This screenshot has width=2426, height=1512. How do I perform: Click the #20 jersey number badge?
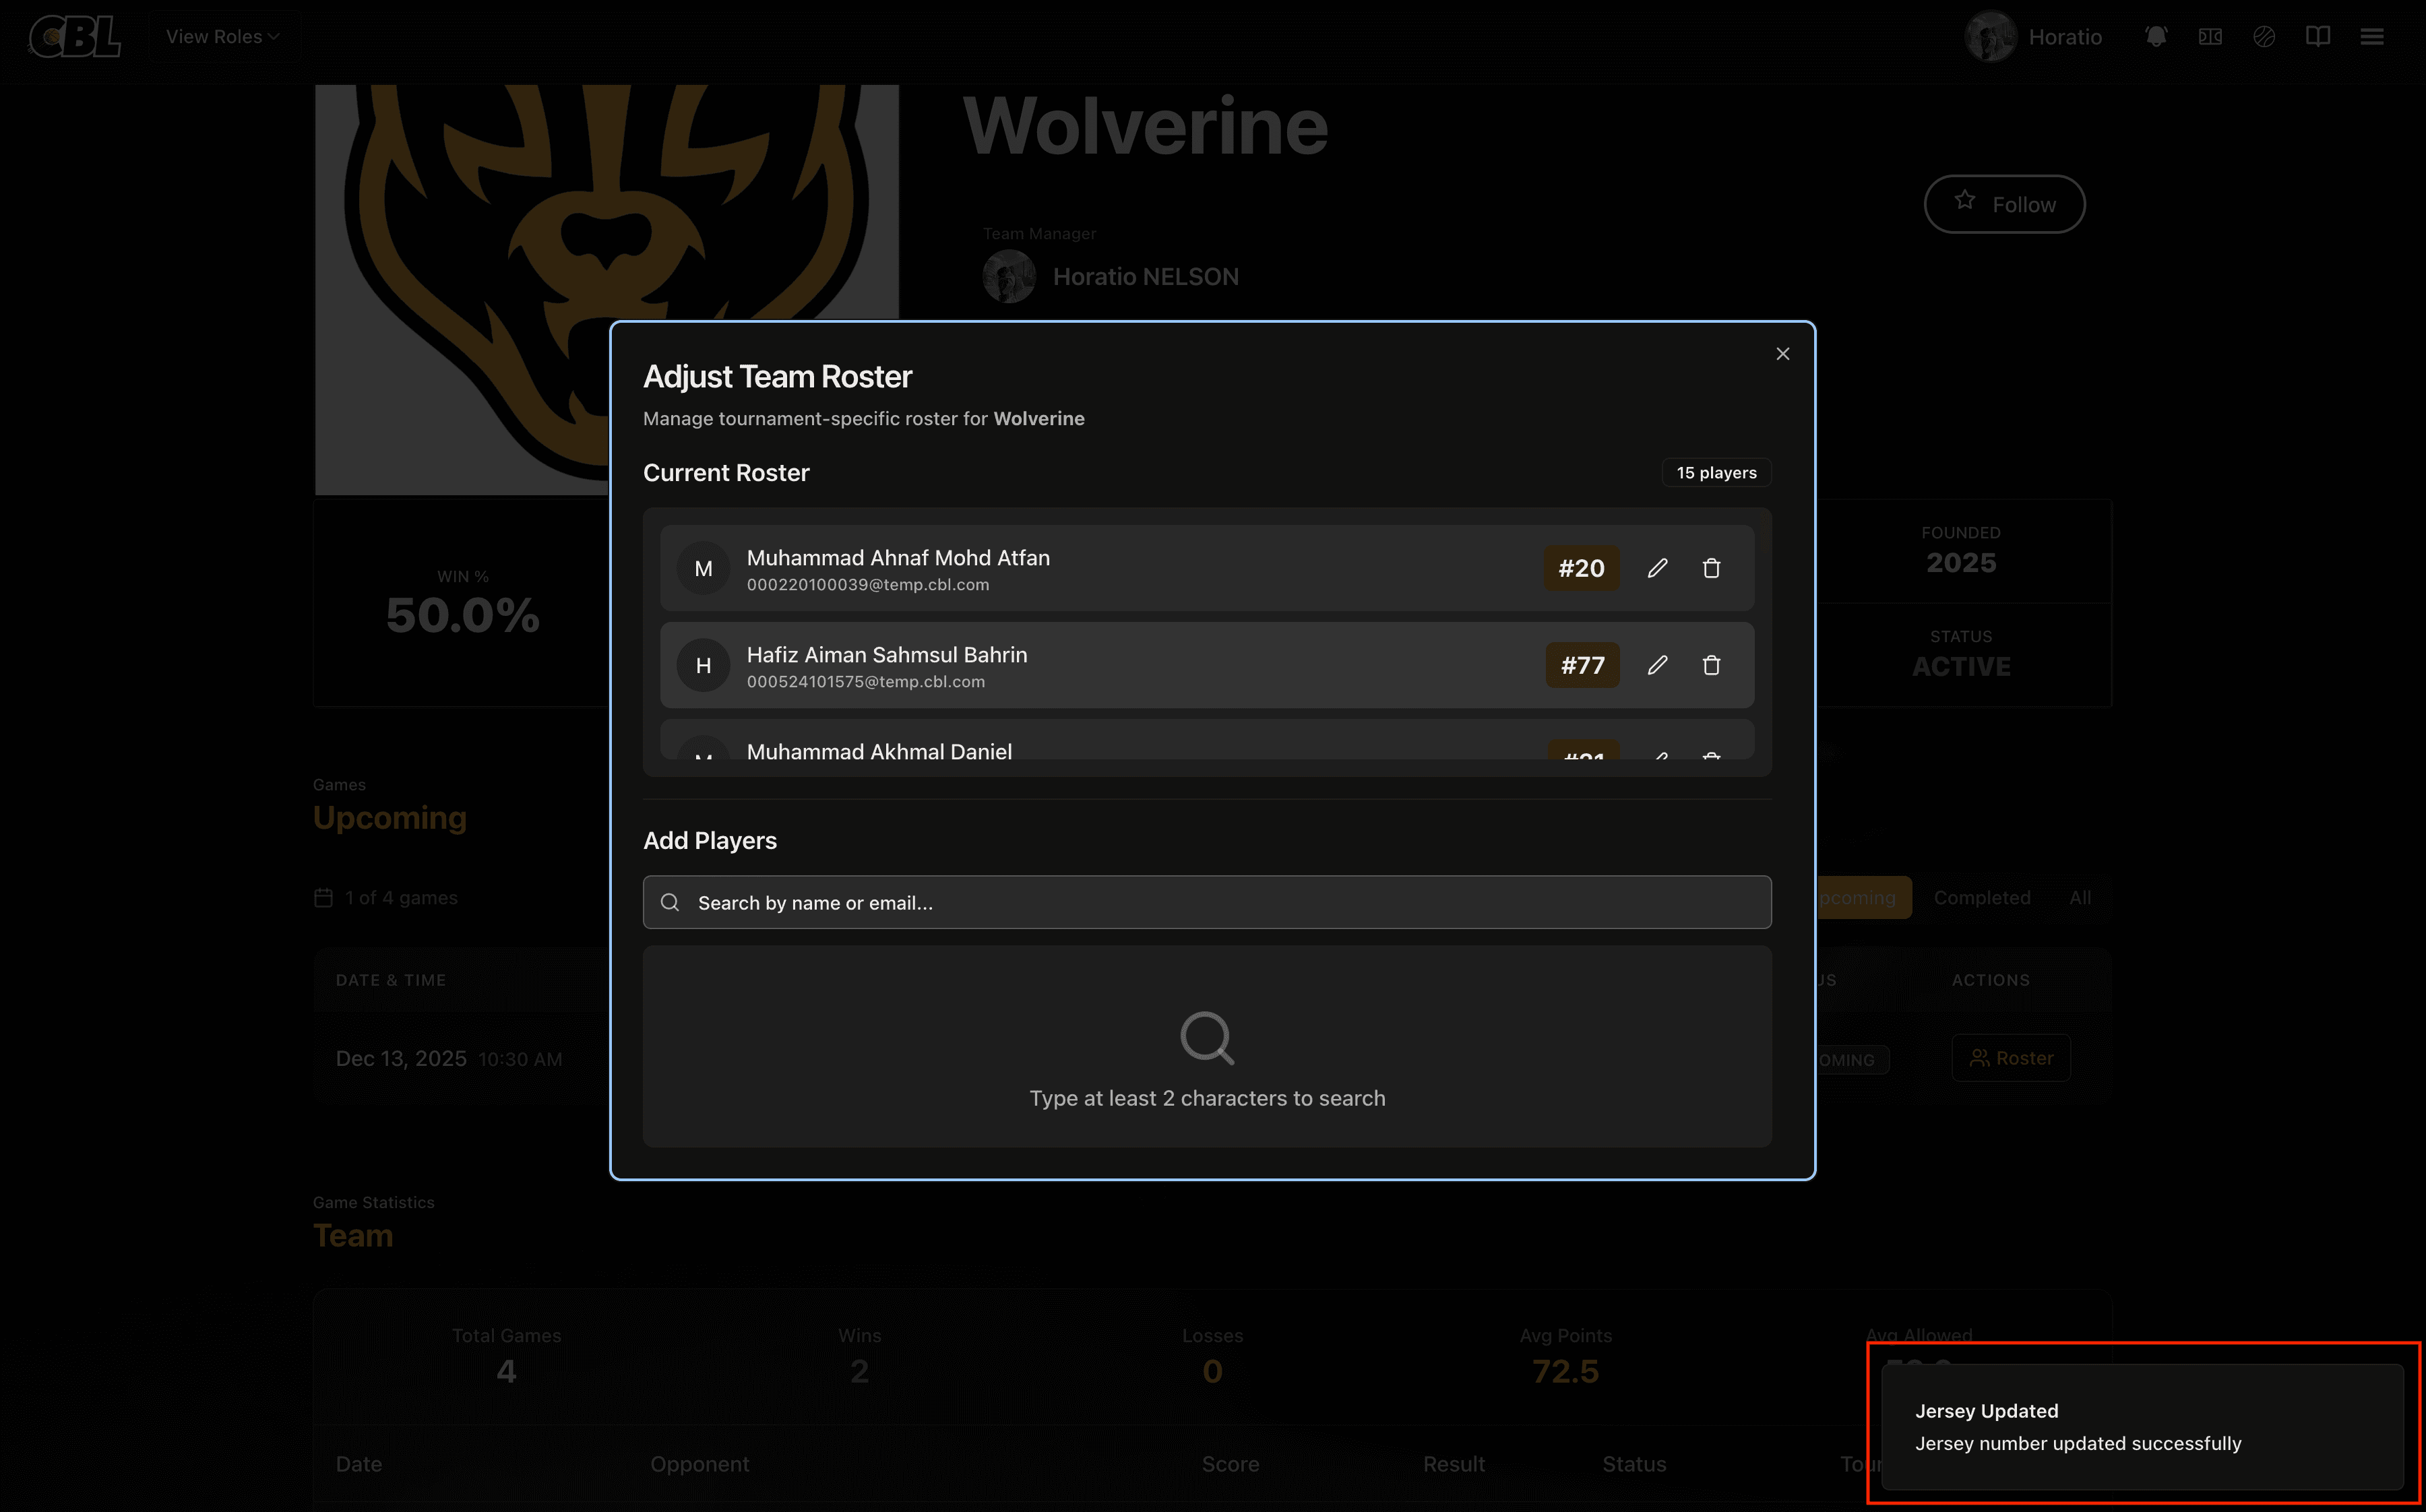[1581, 568]
